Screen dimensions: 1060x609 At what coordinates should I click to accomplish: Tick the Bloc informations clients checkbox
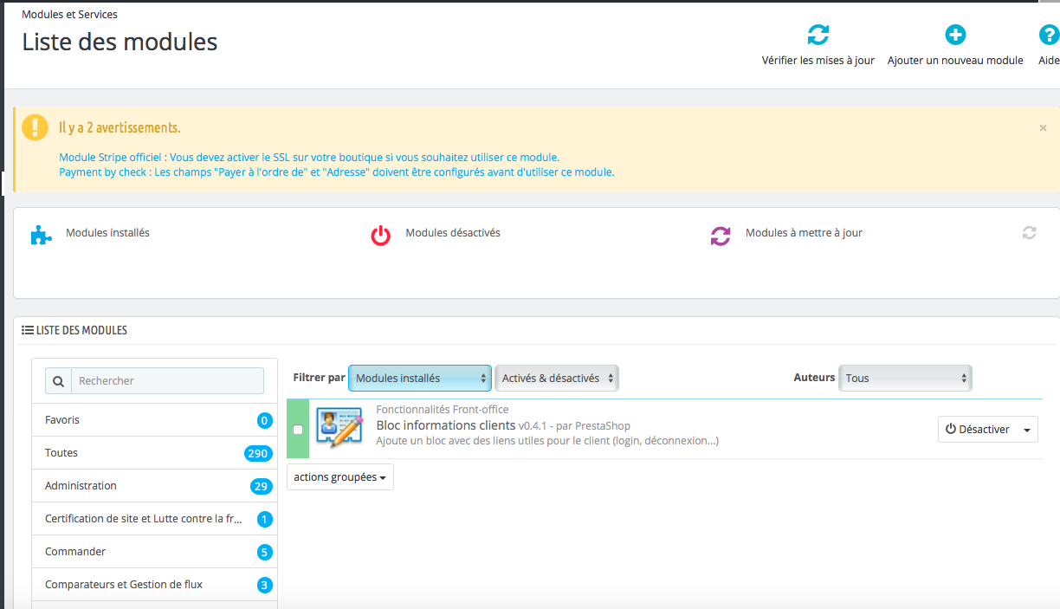click(298, 430)
